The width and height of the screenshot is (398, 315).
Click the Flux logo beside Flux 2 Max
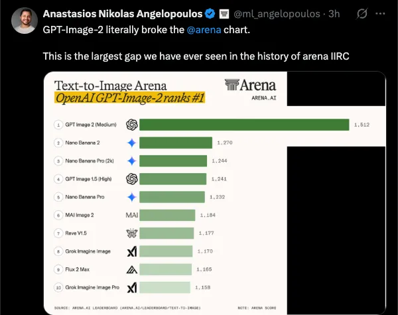131,269
